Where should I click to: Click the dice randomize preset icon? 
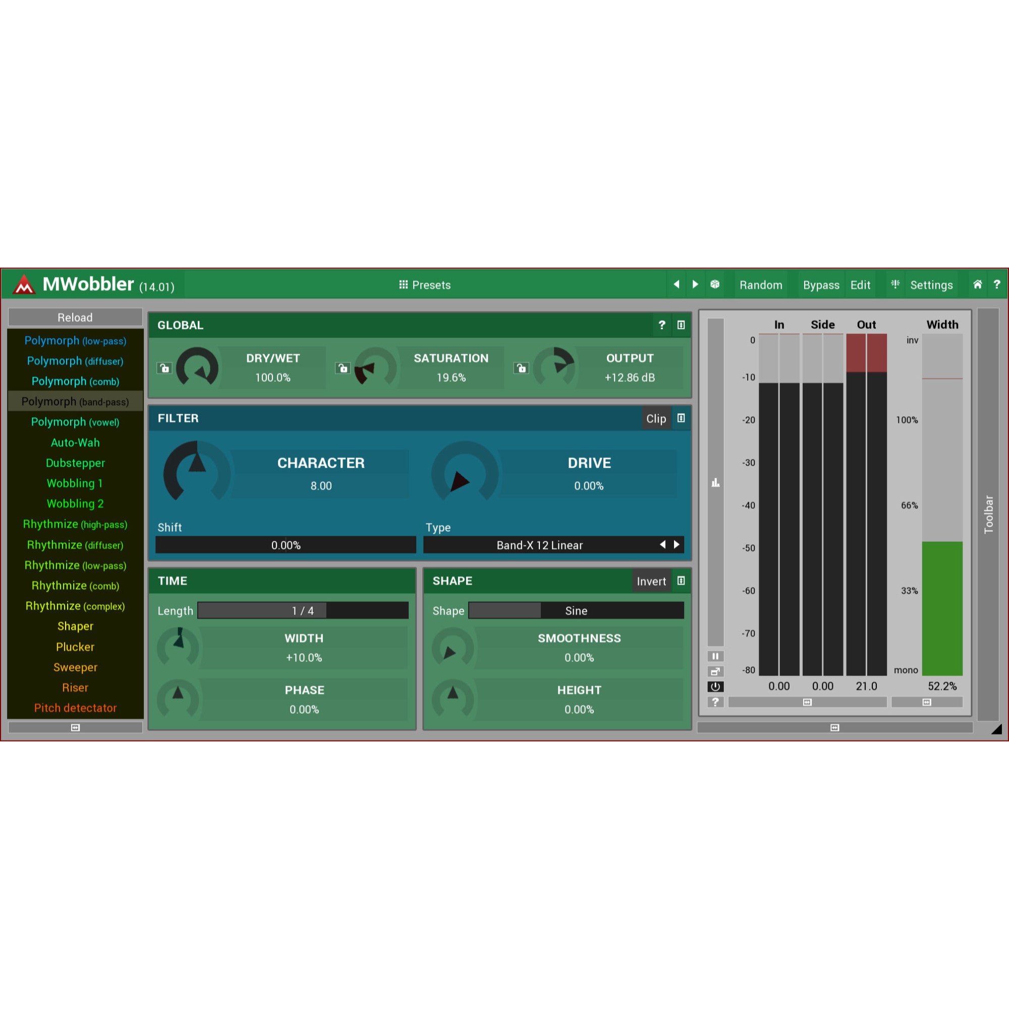(715, 285)
